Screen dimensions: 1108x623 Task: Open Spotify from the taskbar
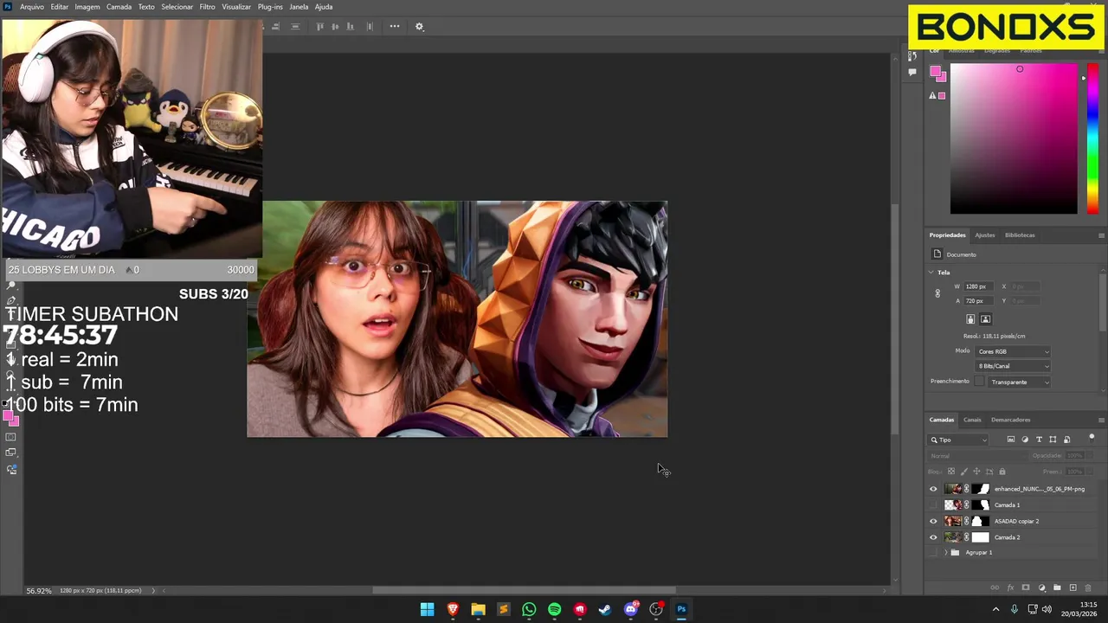(554, 609)
